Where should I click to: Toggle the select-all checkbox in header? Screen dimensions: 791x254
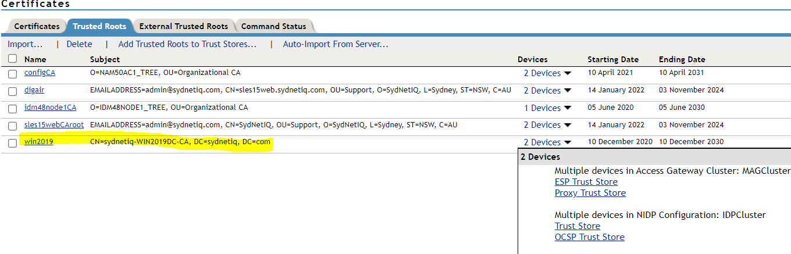click(x=13, y=59)
